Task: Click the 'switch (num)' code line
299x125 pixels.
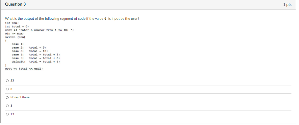Action: pos(15,37)
